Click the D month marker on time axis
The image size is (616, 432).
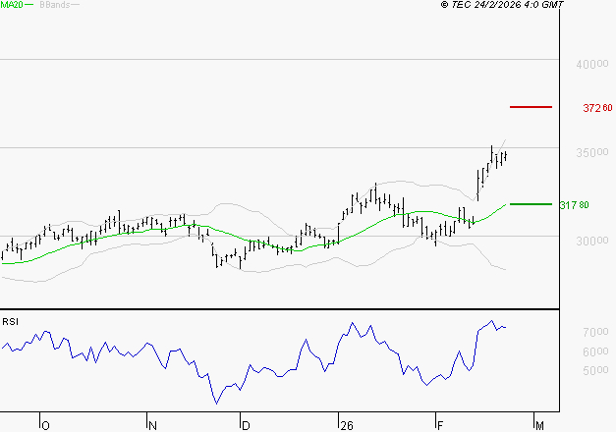click(x=246, y=426)
